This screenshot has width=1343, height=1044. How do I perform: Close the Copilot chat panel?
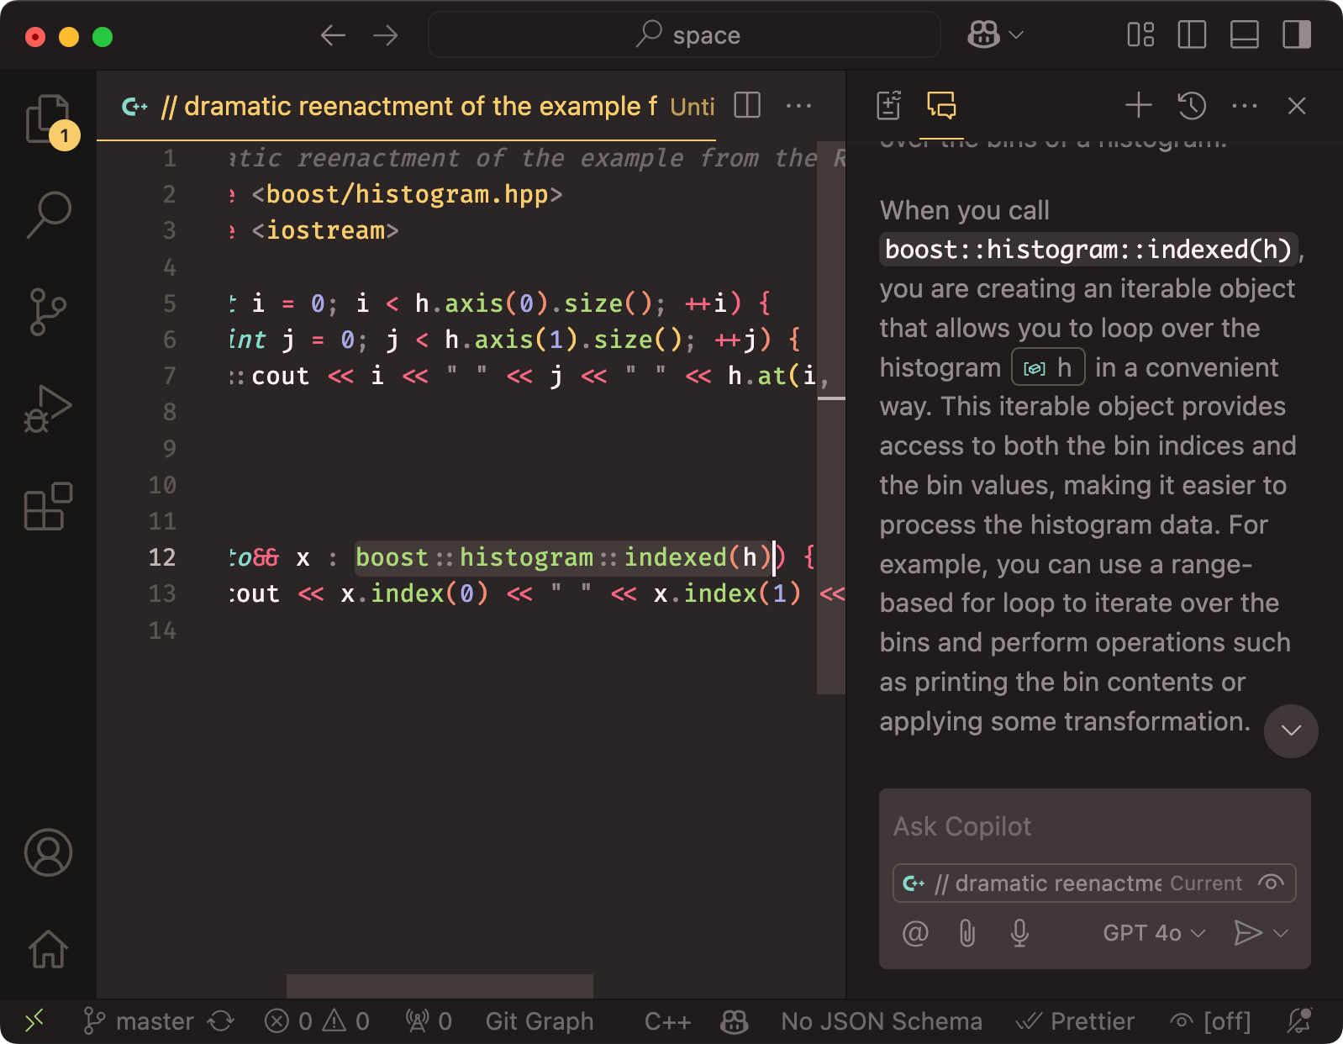[1297, 105]
